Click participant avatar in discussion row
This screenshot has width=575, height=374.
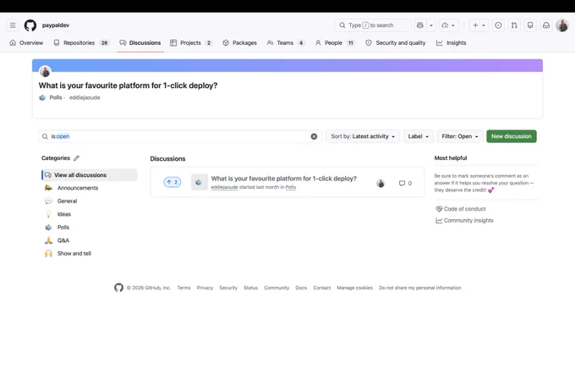pos(381,183)
